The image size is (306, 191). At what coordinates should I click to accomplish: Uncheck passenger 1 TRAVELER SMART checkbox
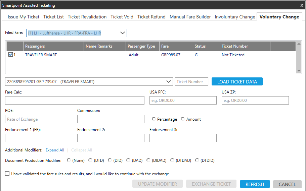(x=10, y=55)
